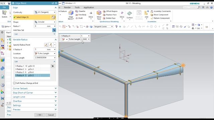
Task: Select Pattern Component command
Action: pos(160,18)
